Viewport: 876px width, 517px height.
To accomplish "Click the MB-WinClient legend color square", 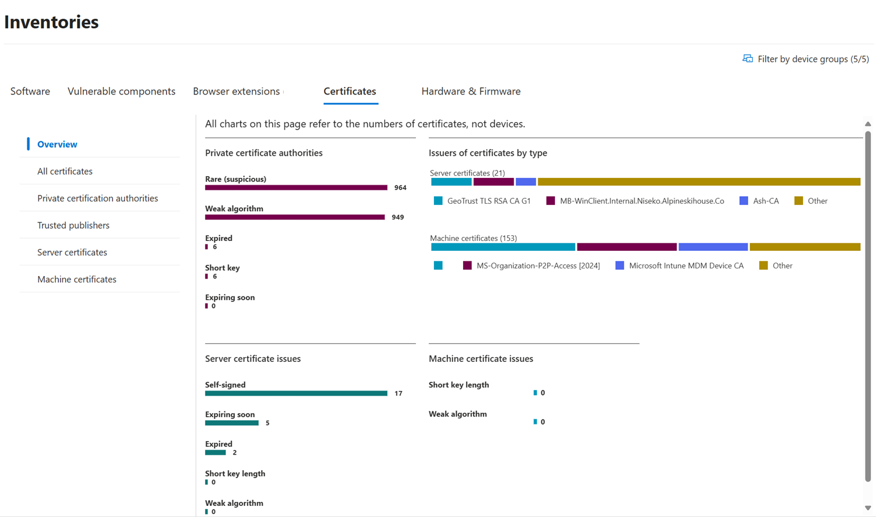I will point(550,201).
